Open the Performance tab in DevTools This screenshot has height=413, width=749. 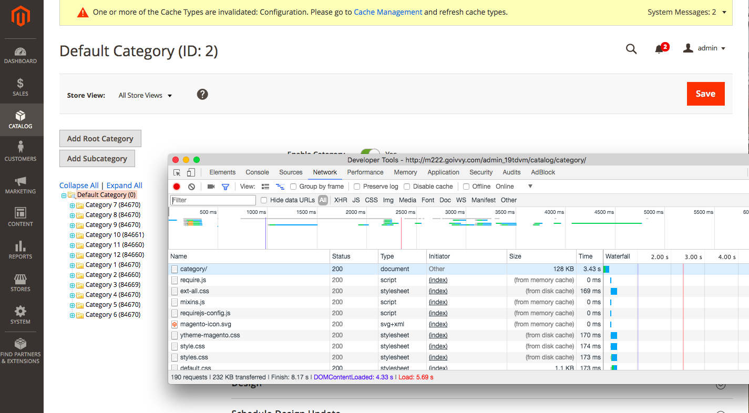click(365, 172)
